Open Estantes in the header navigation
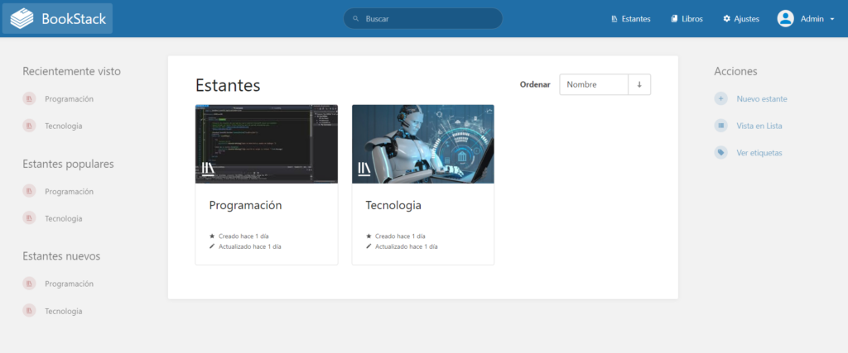Image resolution: width=848 pixels, height=353 pixels. coord(630,18)
